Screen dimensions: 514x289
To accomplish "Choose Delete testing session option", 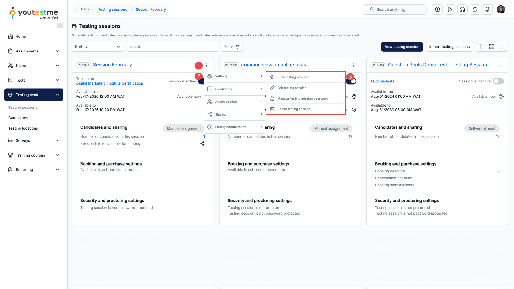I will [294, 109].
